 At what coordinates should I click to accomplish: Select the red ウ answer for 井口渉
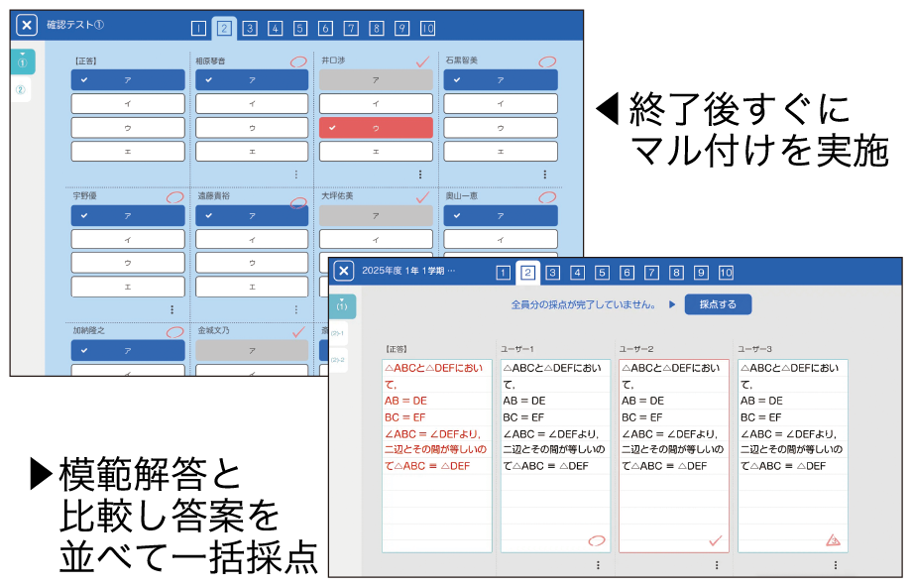tap(376, 128)
